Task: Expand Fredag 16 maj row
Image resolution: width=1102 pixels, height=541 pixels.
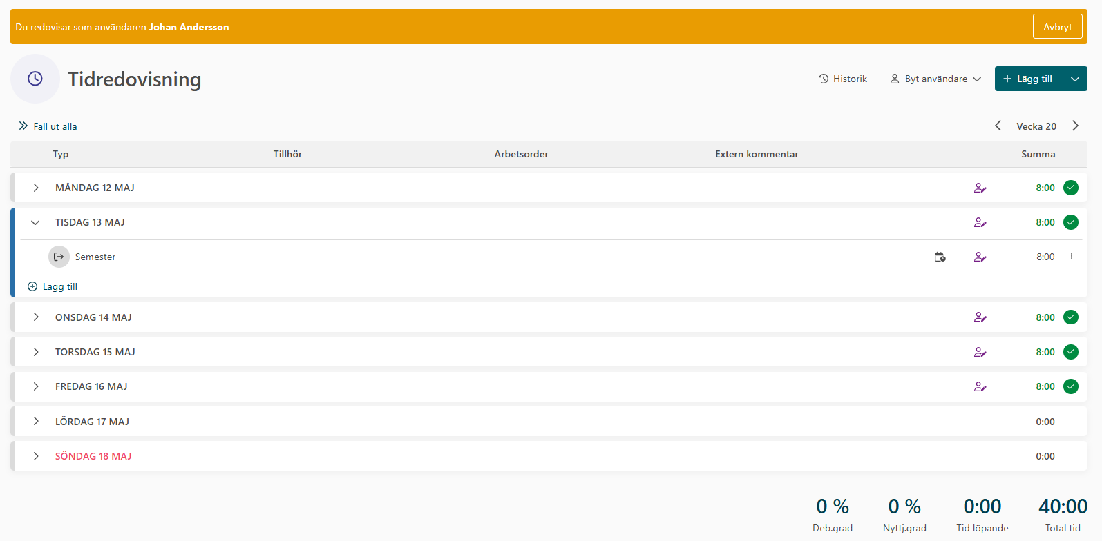Action: pos(36,386)
